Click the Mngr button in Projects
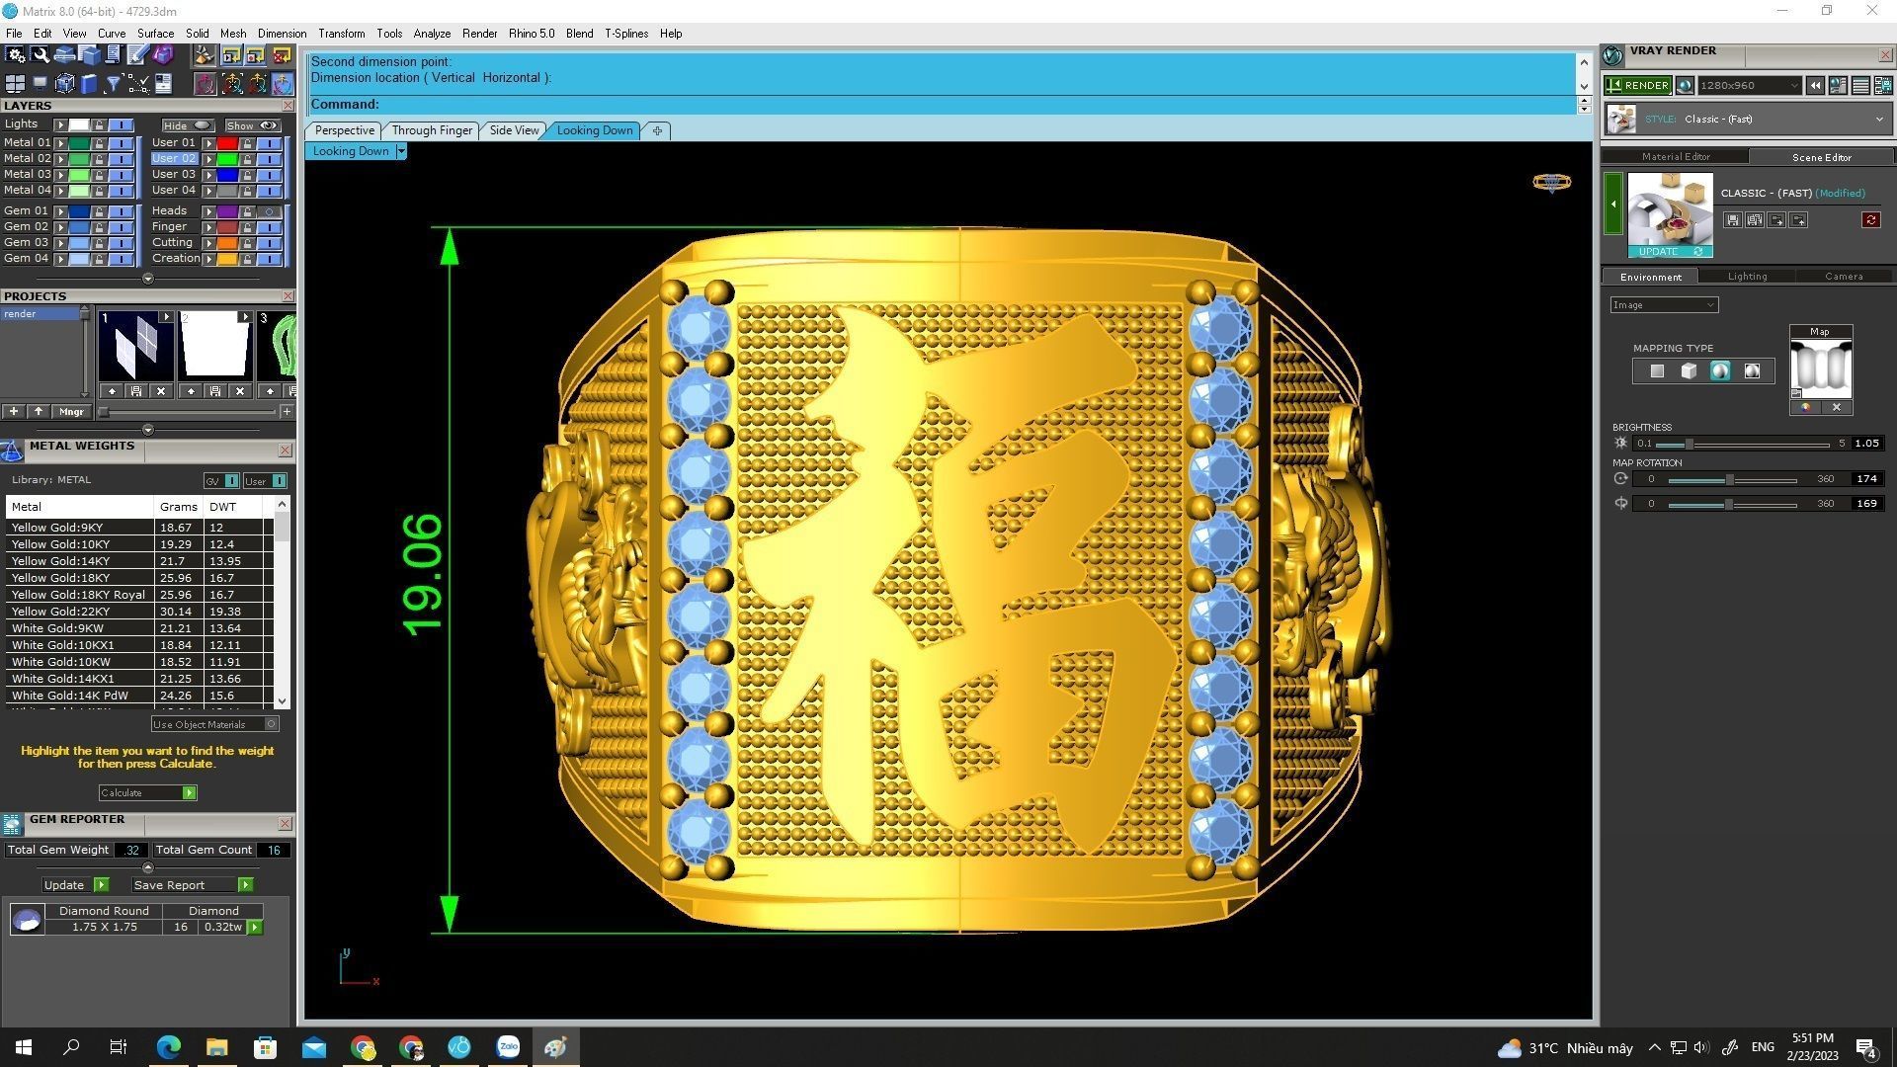The width and height of the screenshot is (1897, 1067). point(71,412)
